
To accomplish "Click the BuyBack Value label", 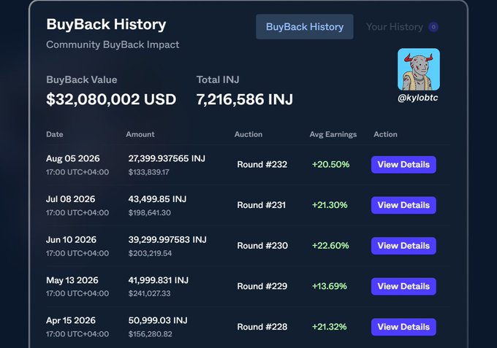I will coord(82,80).
